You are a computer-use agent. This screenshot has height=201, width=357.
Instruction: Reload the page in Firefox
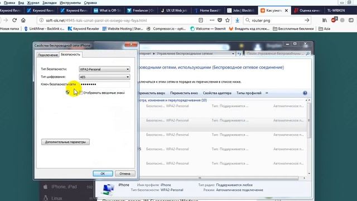[x=15, y=20]
